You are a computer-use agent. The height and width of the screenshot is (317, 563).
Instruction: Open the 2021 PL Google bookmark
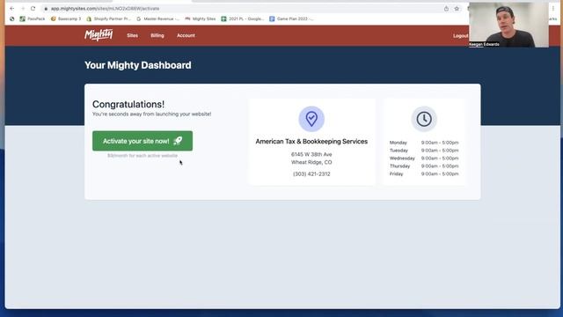tap(243, 18)
